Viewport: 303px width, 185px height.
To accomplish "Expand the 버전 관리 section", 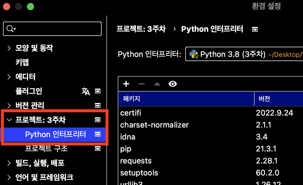I will coord(9,105).
